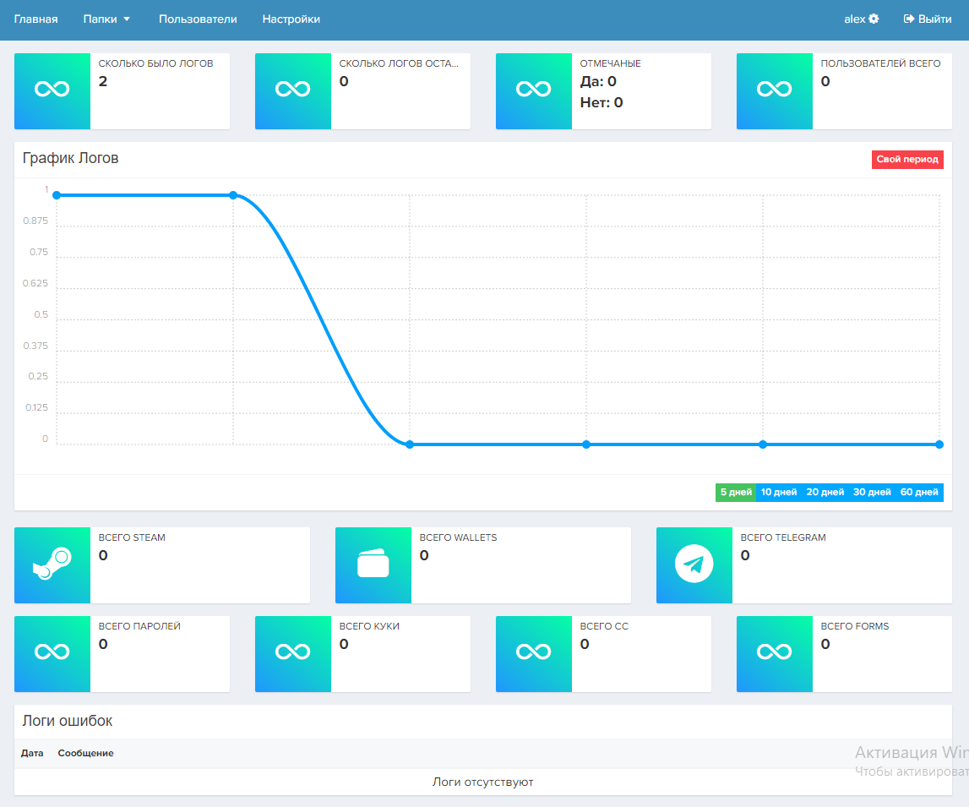
Task: Click the rightmost data point on the logs chart
Action: 939,444
